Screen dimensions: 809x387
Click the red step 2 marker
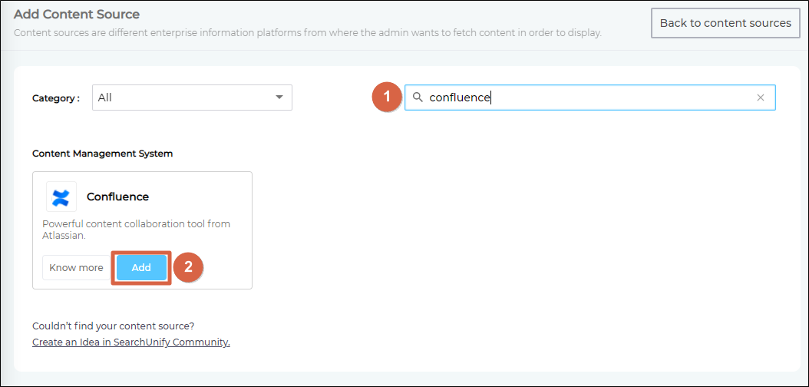(x=188, y=267)
